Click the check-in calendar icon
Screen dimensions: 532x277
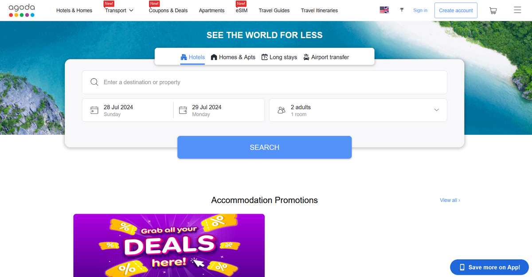pyautogui.click(x=94, y=110)
